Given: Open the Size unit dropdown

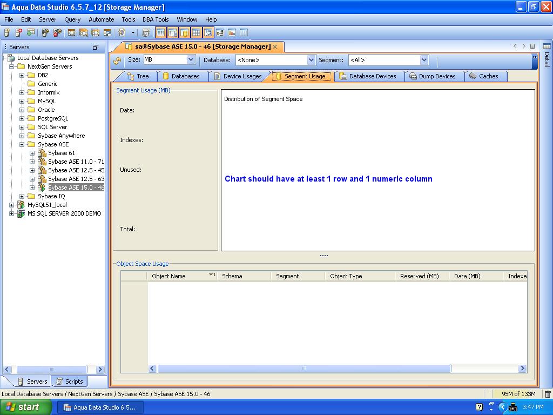Looking at the screenshot, I should 191,59.
